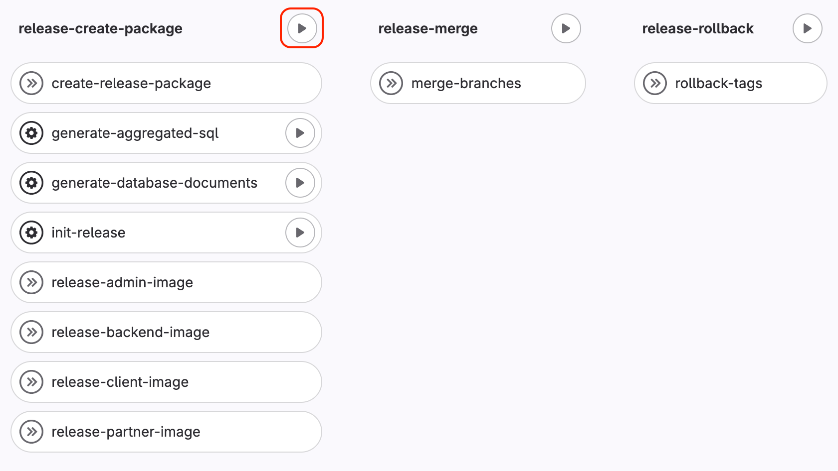This screenshot has height=471, width=838.
Task: Trigger the generate-aggregated-sql job manually
Action: [300, 133]
